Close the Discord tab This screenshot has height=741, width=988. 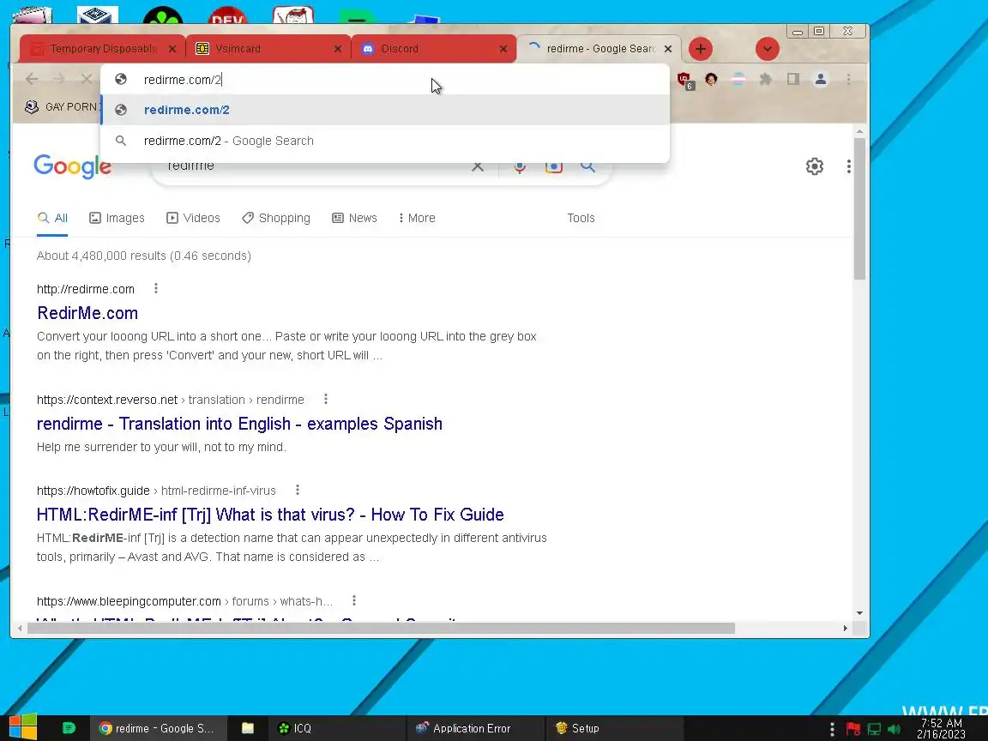503,49
